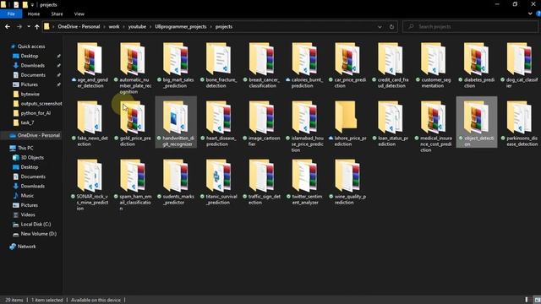Refresh the projects folder view

point(391,26)
